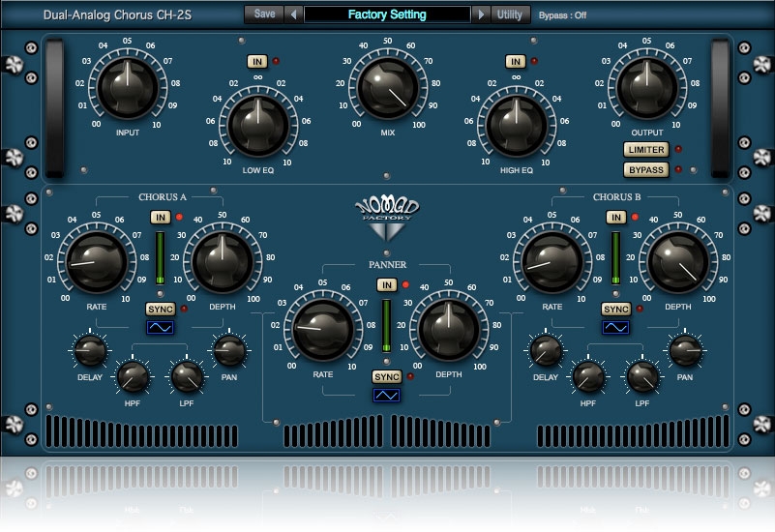Toggle the High EQ IN switch
This screenshot has height=532, width=775.
(516, 62)
